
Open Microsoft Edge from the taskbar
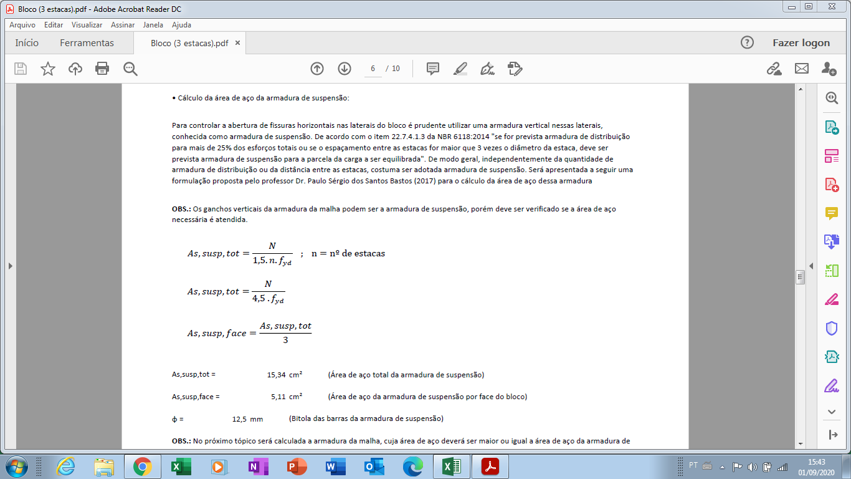click(x=412, y=467)
